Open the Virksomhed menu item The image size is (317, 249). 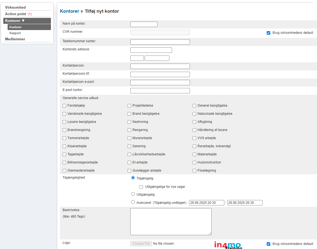pos(15,7)
